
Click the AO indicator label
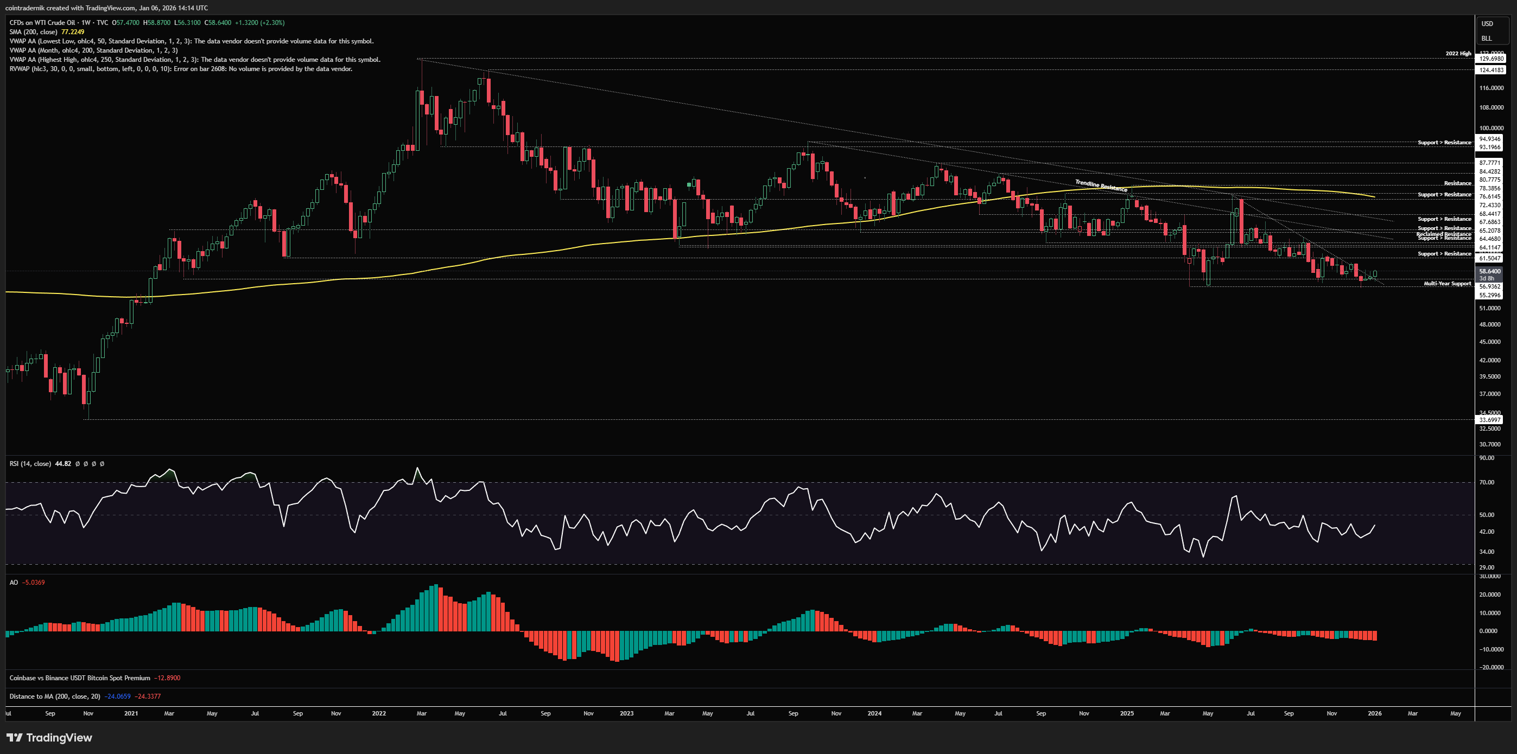pyautogui.click(x=14, y=582)
